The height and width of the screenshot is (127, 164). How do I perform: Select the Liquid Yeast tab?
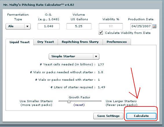click(20, 42)
